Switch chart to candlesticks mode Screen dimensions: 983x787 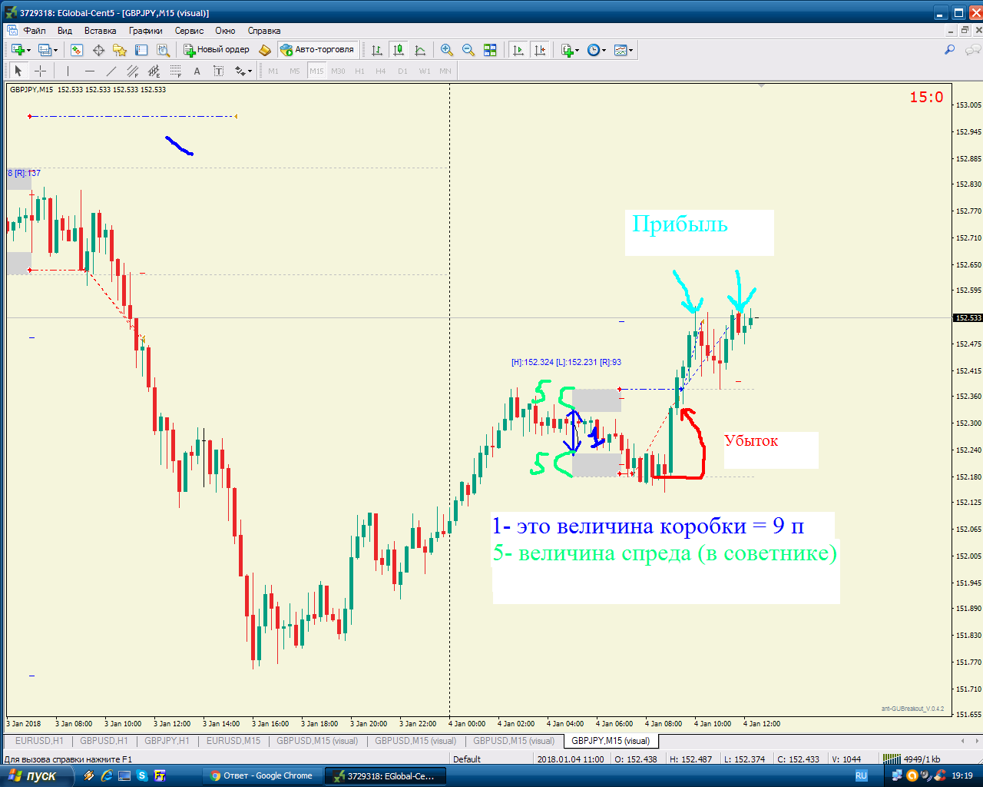point(398,50)
